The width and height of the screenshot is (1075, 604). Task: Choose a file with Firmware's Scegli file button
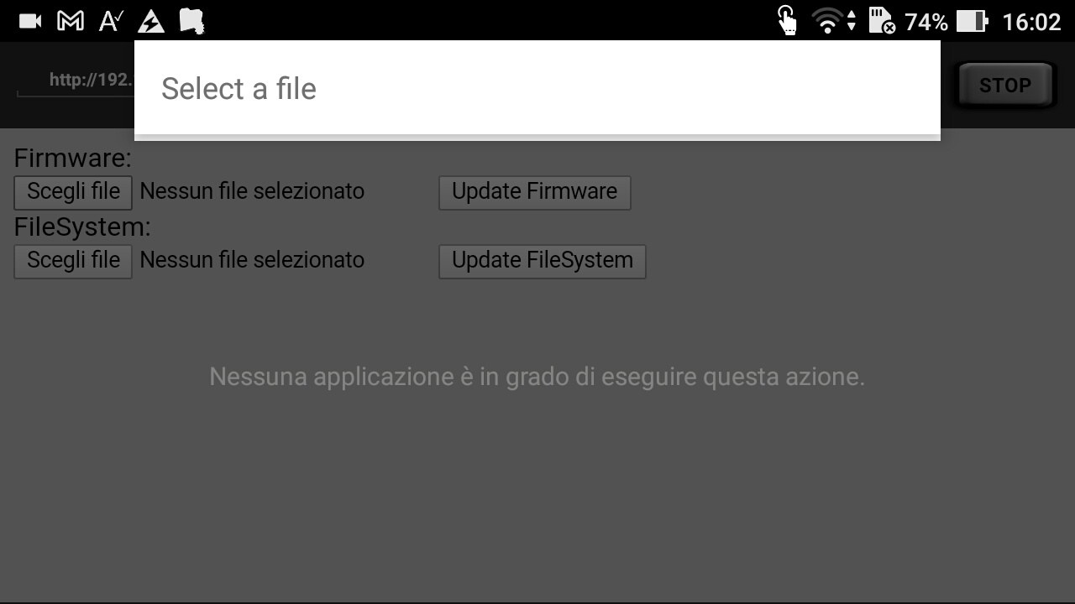coord(73,192)
